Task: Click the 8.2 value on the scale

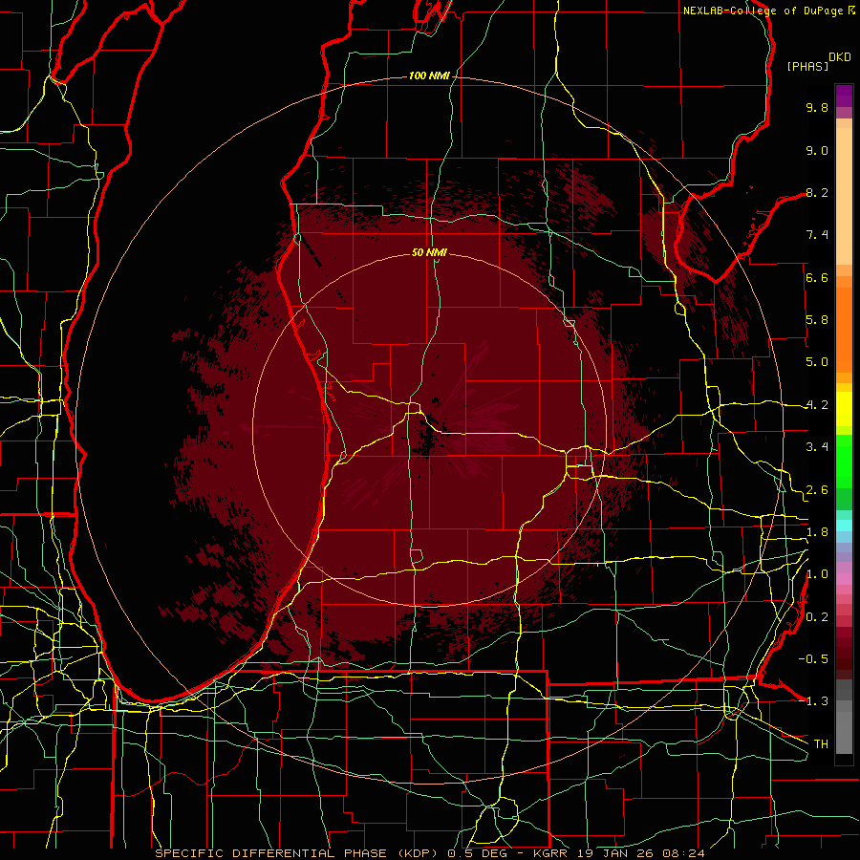Action: pyautogui.click(x=817, y=192)
